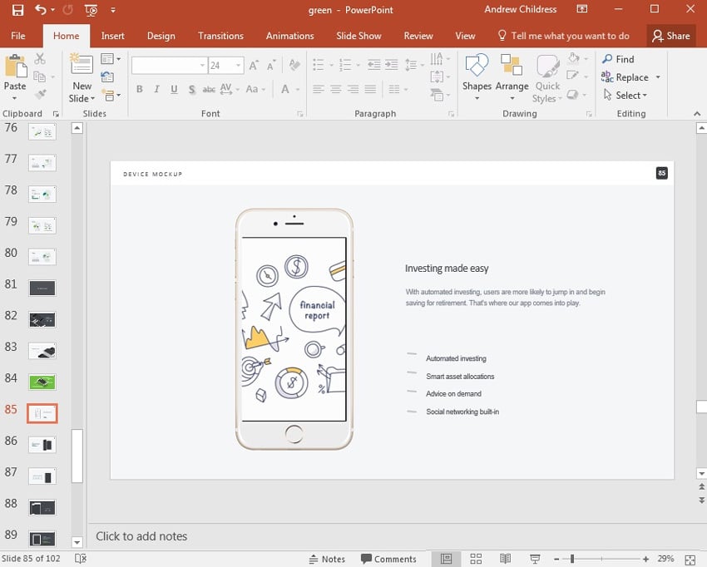
Task: Expand the font size dropdown
Action: [x=239, y=65]
